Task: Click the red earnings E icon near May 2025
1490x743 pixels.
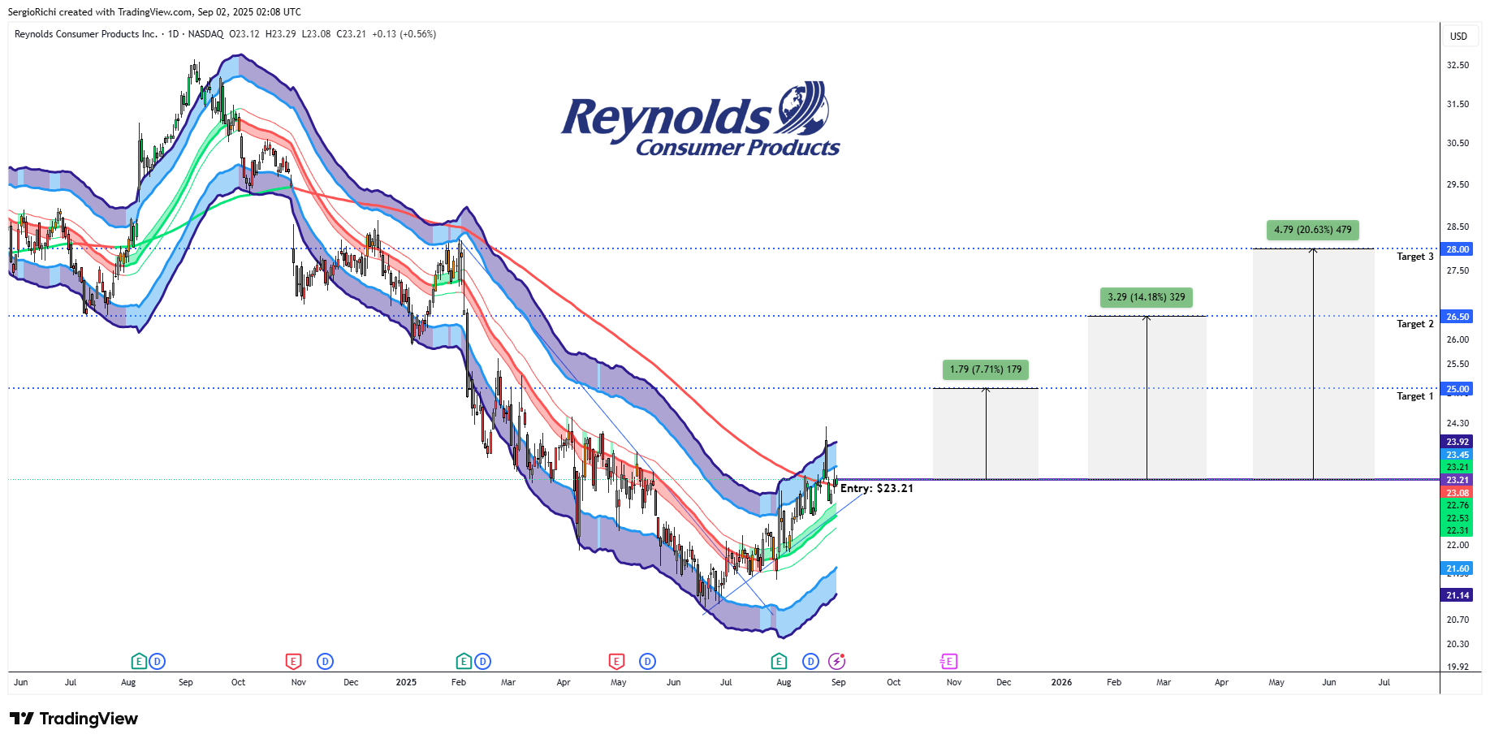Action: click(x=616, y=661)
